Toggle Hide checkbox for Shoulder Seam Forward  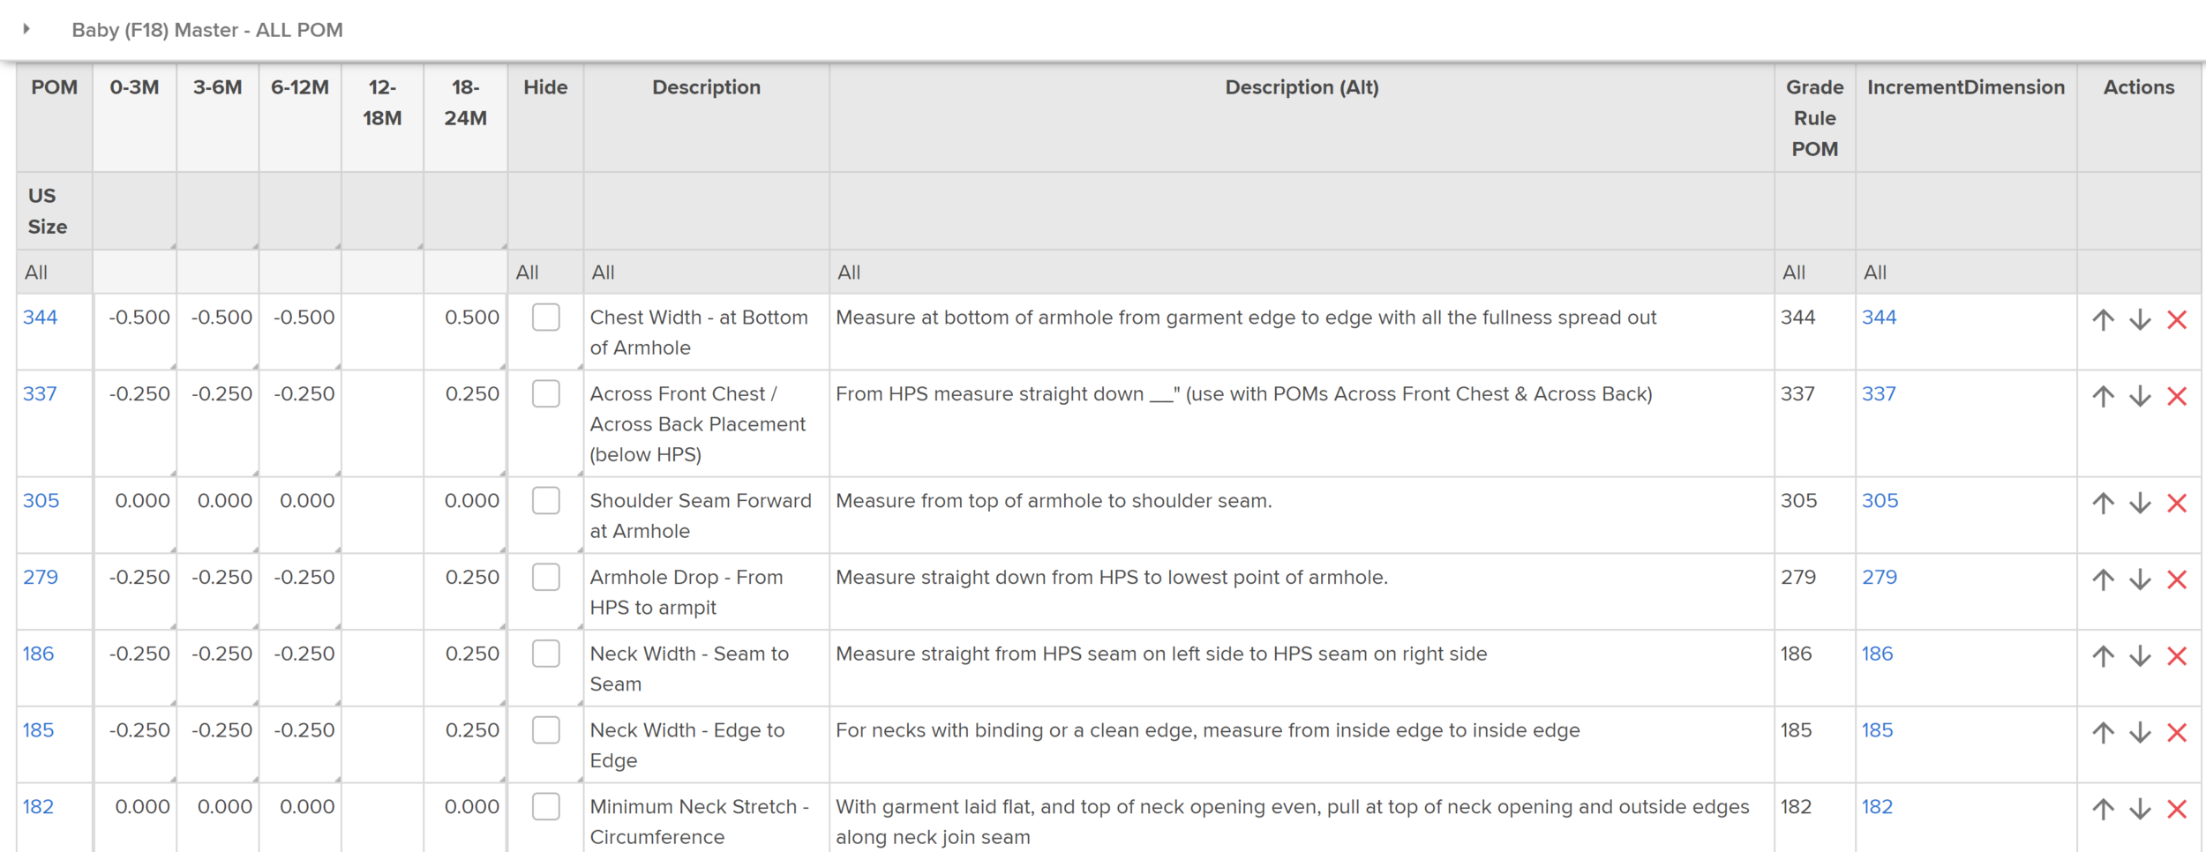click(546, 501)
